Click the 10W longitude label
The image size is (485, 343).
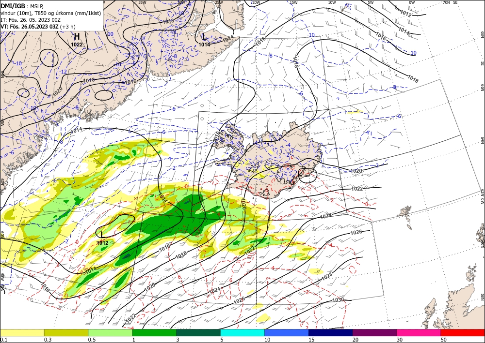tap(332, 2)
